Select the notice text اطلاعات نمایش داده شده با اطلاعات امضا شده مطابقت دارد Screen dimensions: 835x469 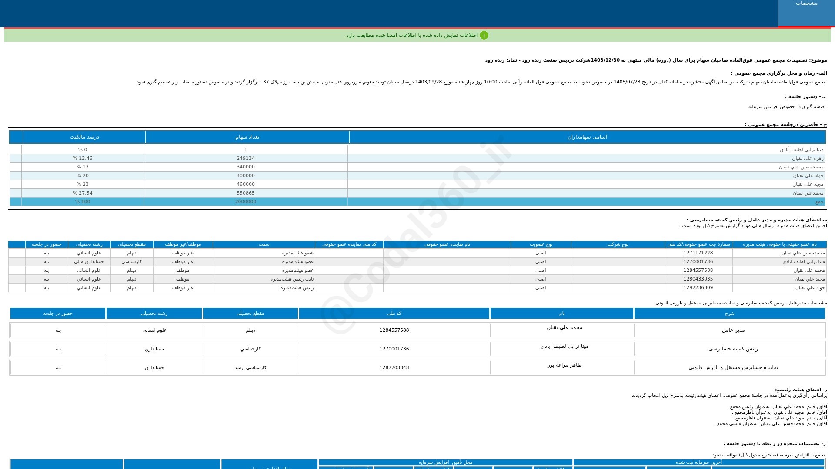click(412, 35)
